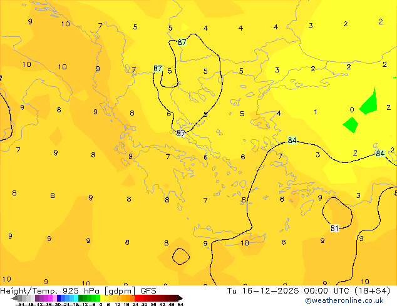
Task: Click the "0" temperature value on the map
Action: [x=352, y=110]
